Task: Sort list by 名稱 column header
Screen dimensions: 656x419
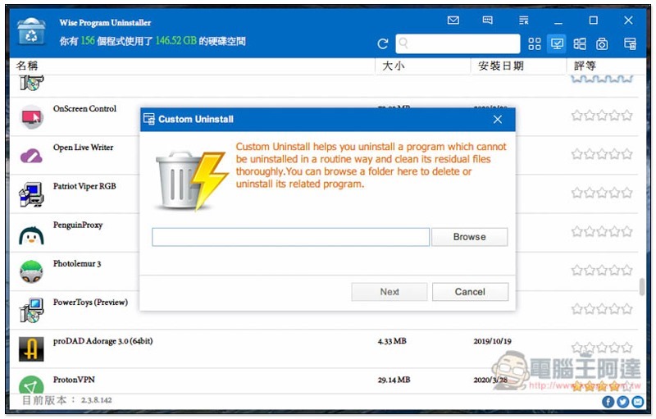Action: coord(28,66)
